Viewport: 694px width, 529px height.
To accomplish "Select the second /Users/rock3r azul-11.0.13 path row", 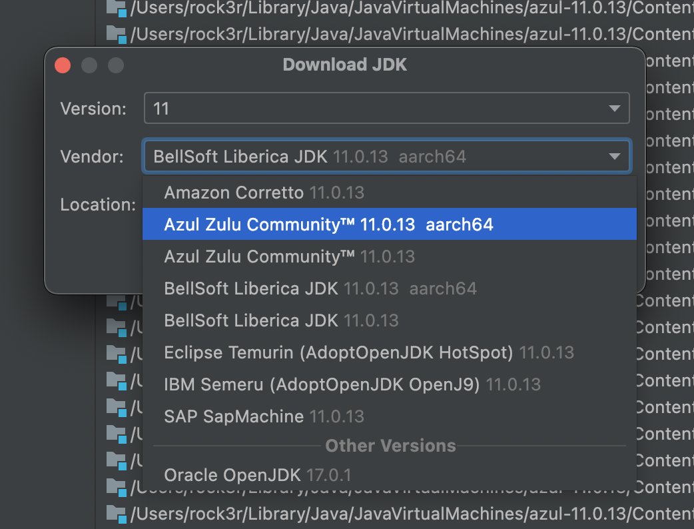I will pyautogui.click(x=400, y=34).
